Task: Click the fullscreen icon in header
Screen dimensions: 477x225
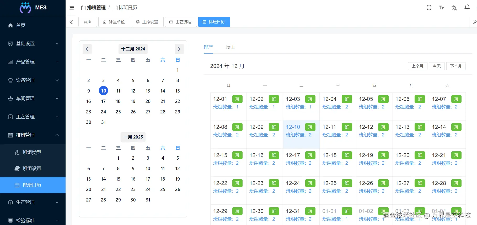Action: [x=429, y=8]
